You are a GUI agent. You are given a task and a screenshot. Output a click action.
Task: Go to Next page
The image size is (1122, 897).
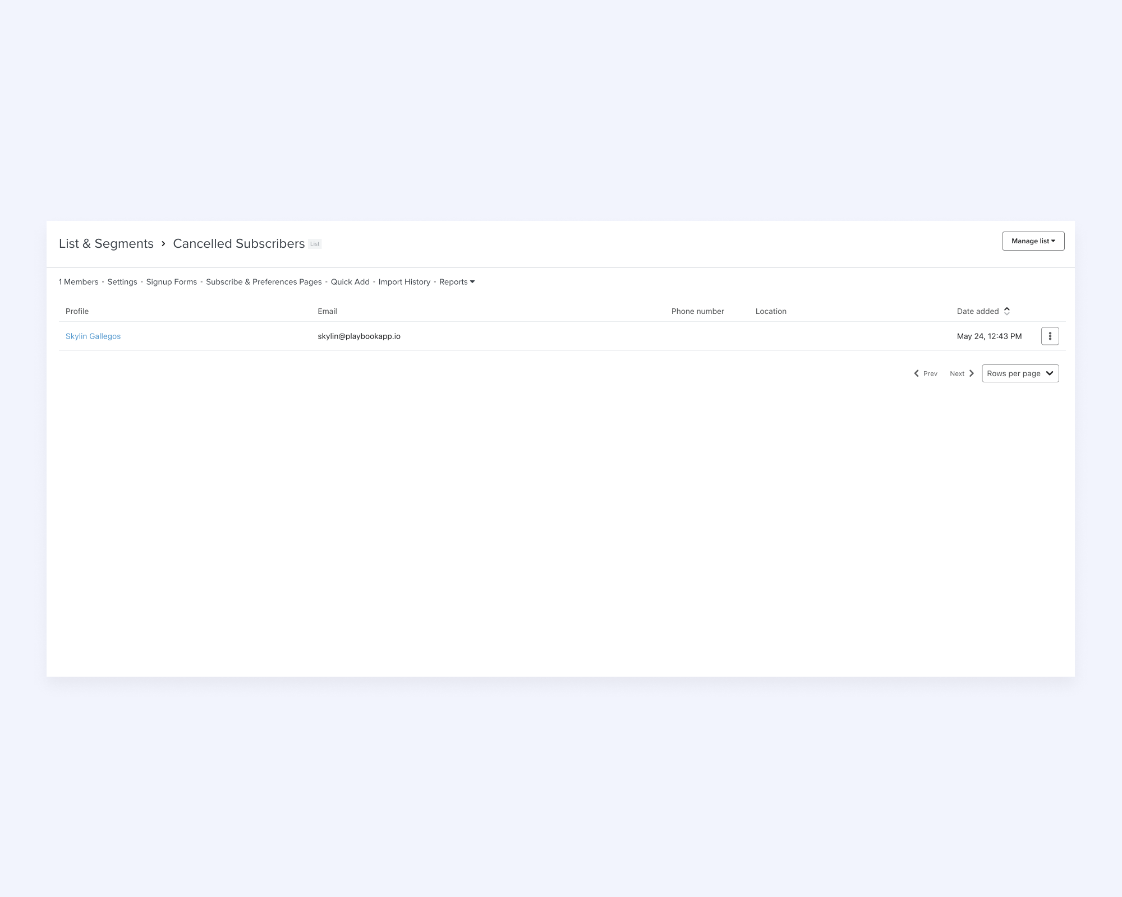tap(962, 373)
